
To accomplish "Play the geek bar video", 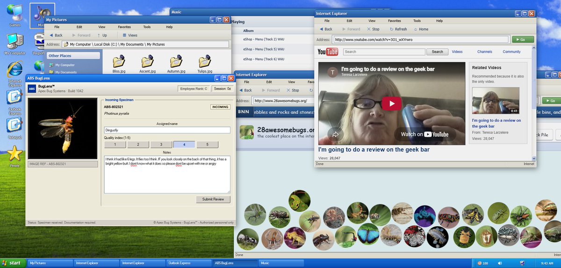I will 392,103.
